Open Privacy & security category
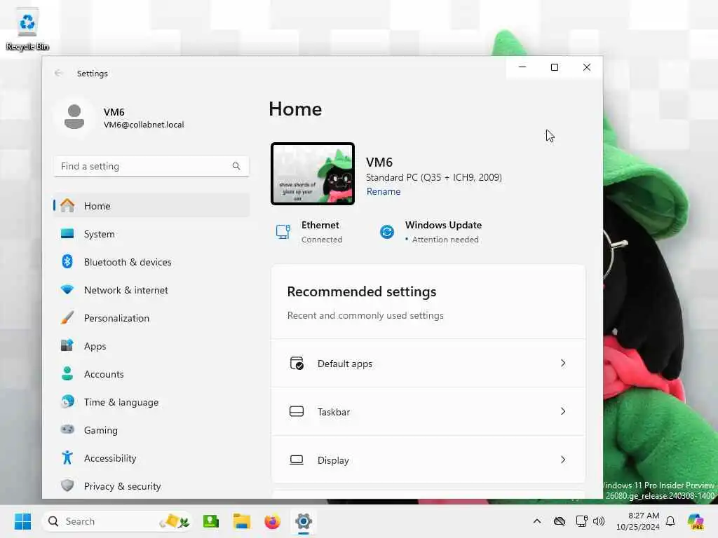 [151, 486]
